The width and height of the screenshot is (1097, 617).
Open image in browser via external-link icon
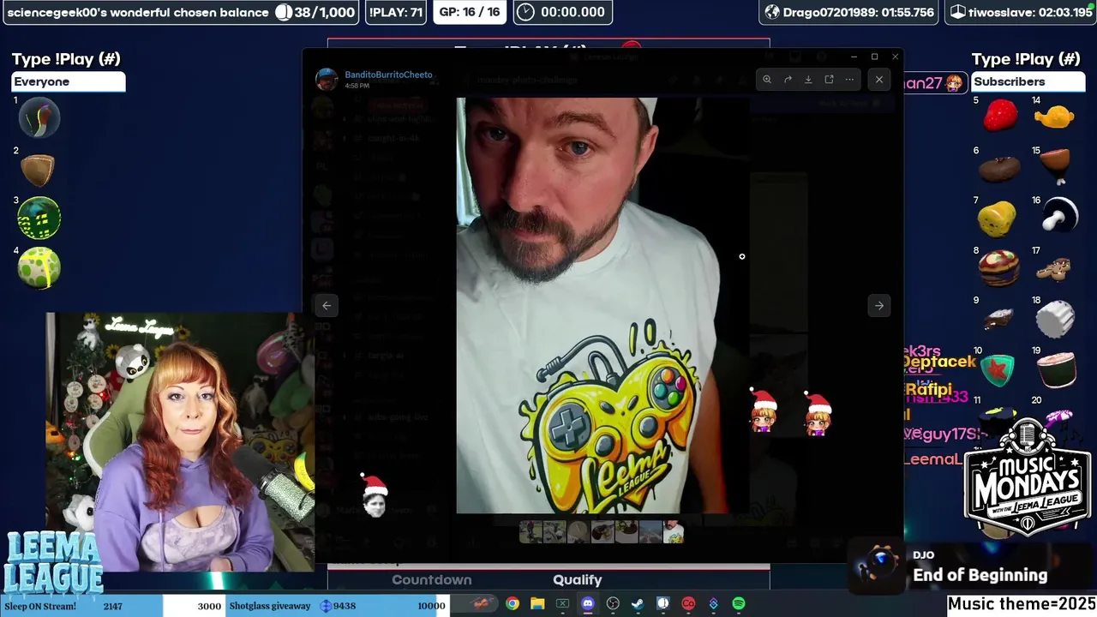[x=829, y=80]
